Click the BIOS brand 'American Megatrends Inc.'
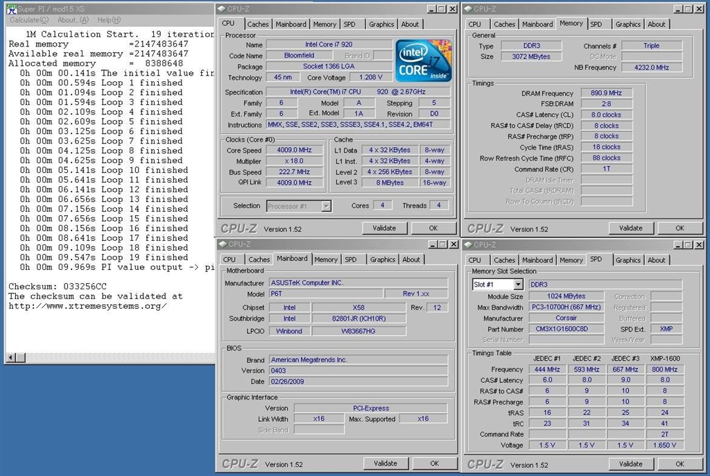The width and height of the screenshot is (710, 476). (x=358, y=359)
